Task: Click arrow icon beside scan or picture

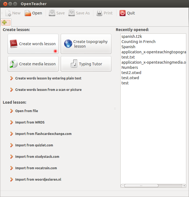Action: [11, 90]
